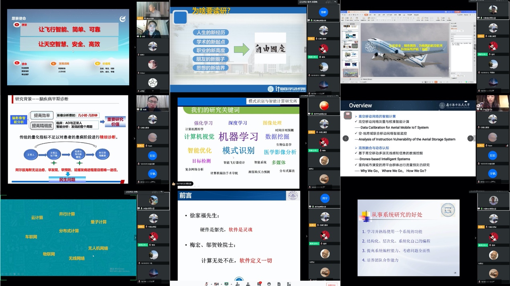Collapse the participant panel beside the 研究关键词 slide
Image resolution: width=510 pixels, height=286 pixels.
pyautogui.click(x=306, y=143)
